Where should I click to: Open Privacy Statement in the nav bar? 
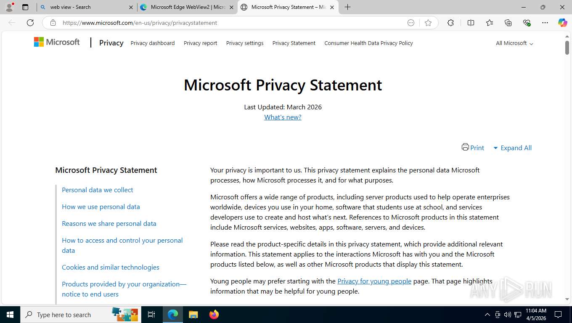click(294, 43)
